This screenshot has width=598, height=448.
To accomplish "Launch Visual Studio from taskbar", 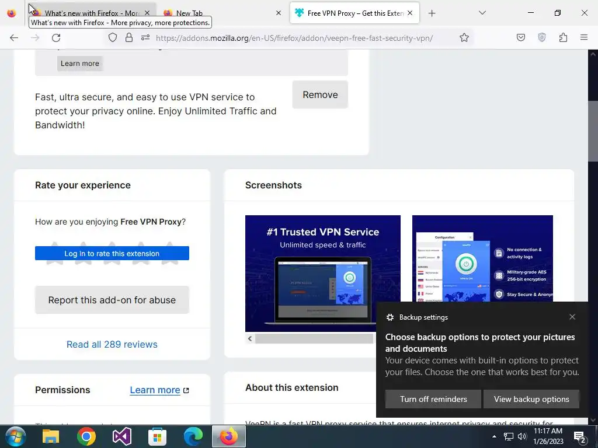I will point(121,436).
